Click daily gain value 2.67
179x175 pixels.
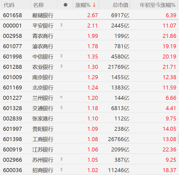(93, 15)
